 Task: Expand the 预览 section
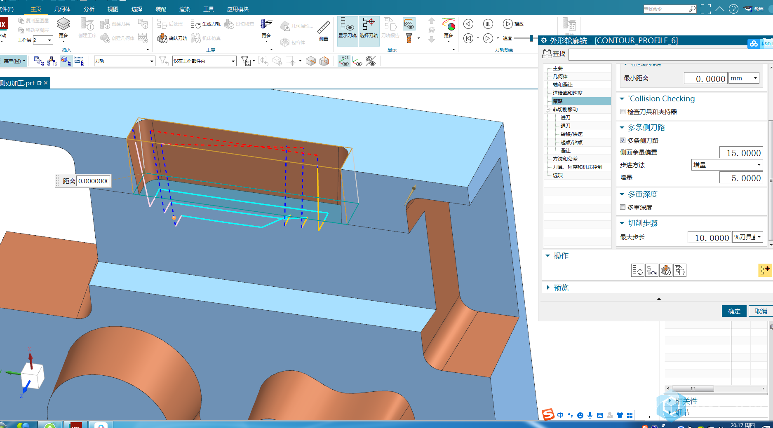[x=548, y=288]
